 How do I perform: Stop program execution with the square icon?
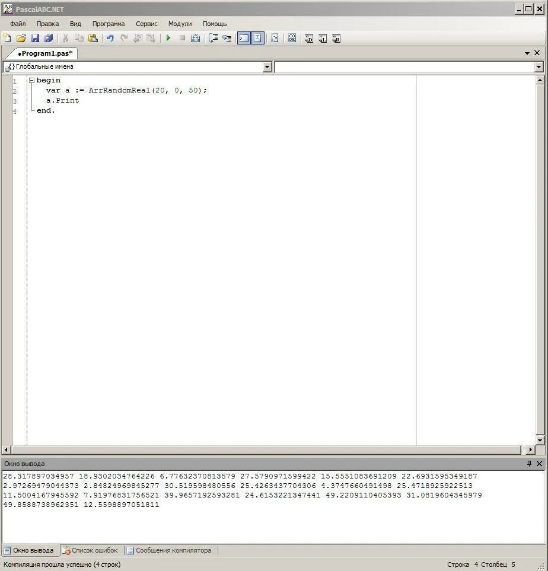(182, 38)
